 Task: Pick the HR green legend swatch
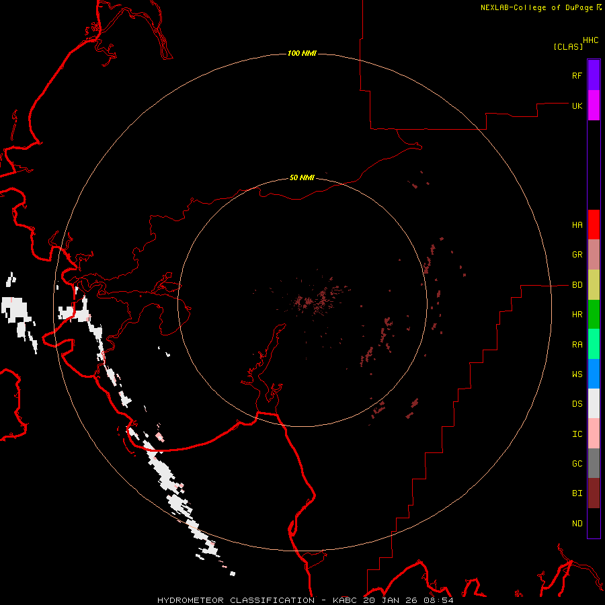click(x=594, y=315)
